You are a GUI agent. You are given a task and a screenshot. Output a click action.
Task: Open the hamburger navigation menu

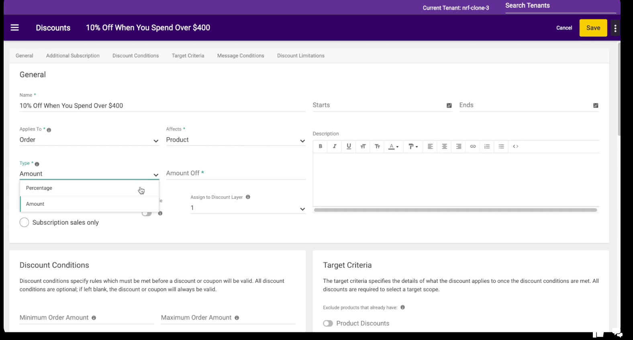click(x=15, y=28)
